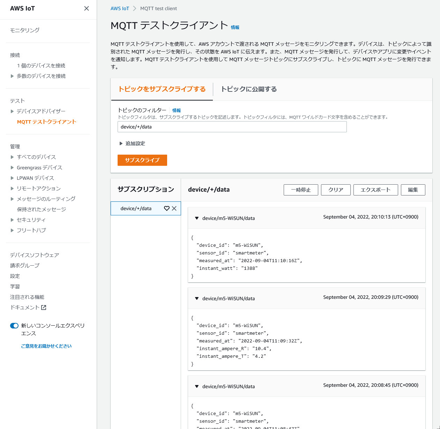This screenshot has height=429, width=440.
Task: Click the テスト sidebar heading
Action: click(17, 101)
